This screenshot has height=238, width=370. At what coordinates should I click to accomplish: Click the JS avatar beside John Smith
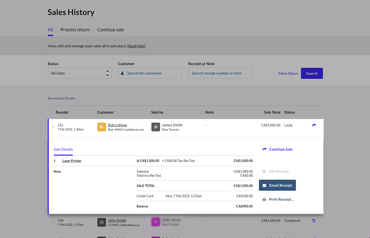102,222
